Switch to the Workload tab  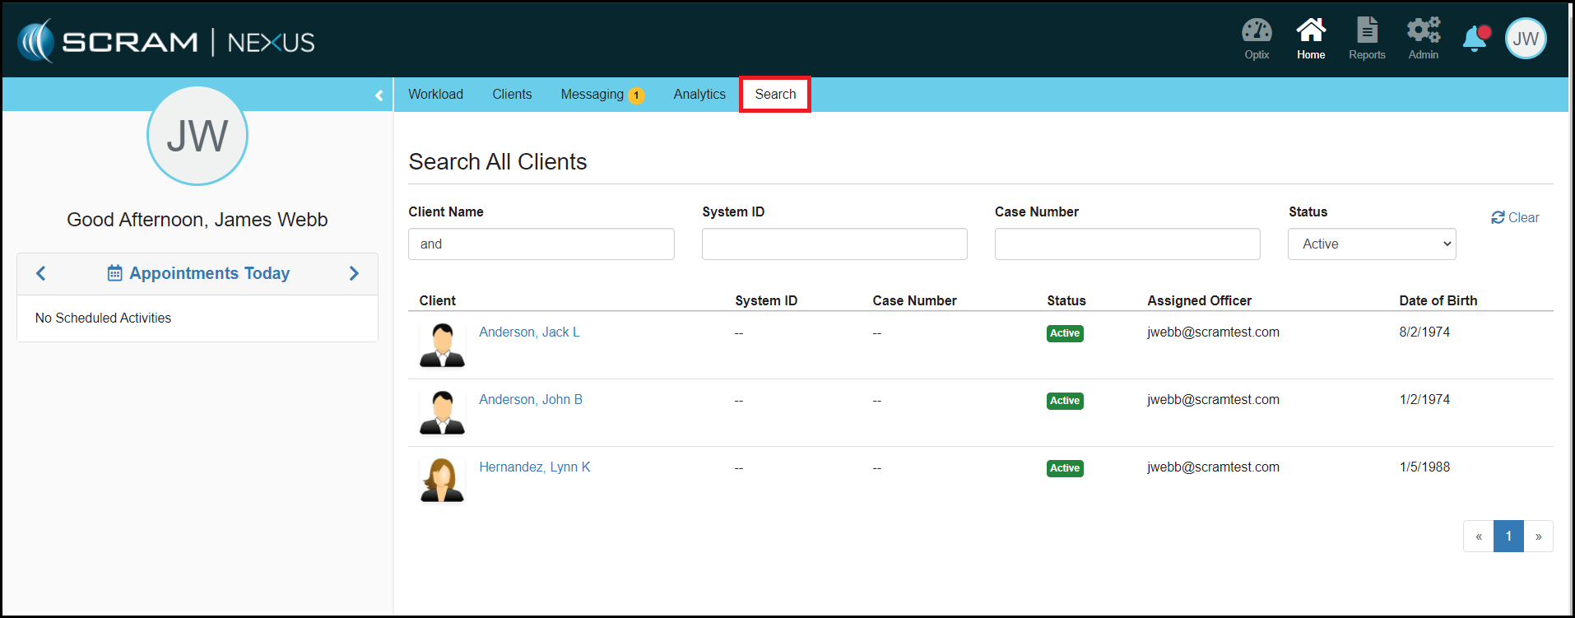click(435, 95)
